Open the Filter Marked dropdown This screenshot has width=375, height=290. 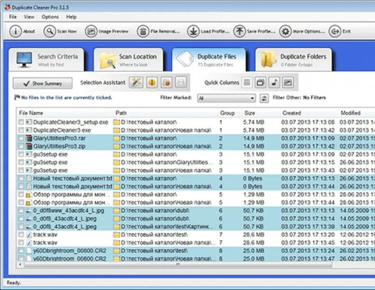point(226,98)
